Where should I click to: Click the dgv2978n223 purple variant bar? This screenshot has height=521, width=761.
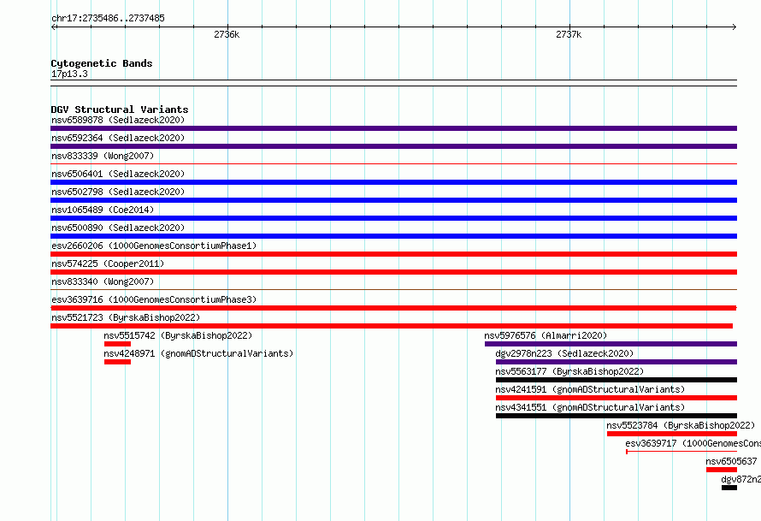pyautogui.click(x=616, y=362)
